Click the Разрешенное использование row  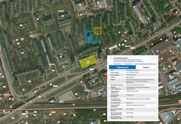point(133,100)
